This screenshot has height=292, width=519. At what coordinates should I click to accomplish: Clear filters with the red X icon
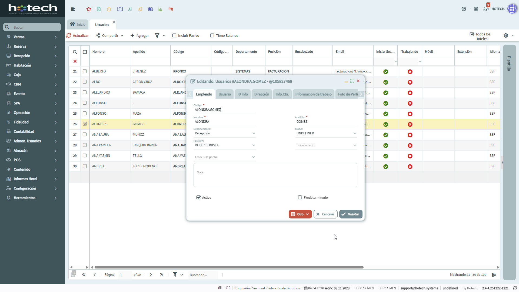tap(75, 61)
